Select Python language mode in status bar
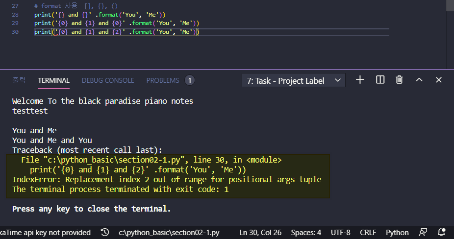454x239 pixels. pyautogui.click(x=397, y=233)
